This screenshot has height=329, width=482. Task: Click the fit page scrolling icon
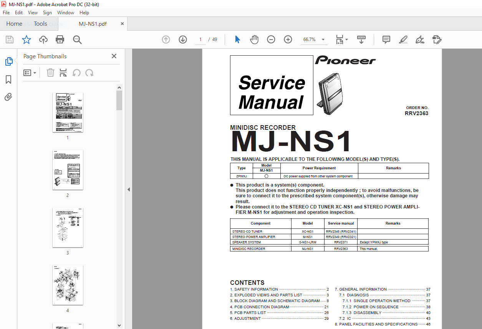[x=340, y=40]
